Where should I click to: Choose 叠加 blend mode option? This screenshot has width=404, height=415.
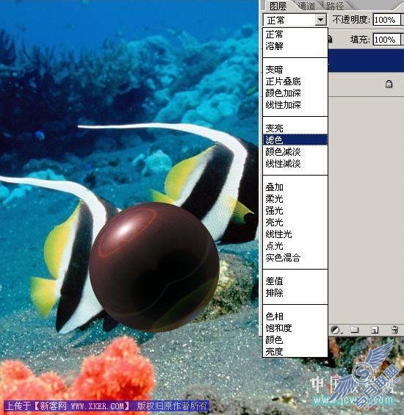[x=274, y=187]
